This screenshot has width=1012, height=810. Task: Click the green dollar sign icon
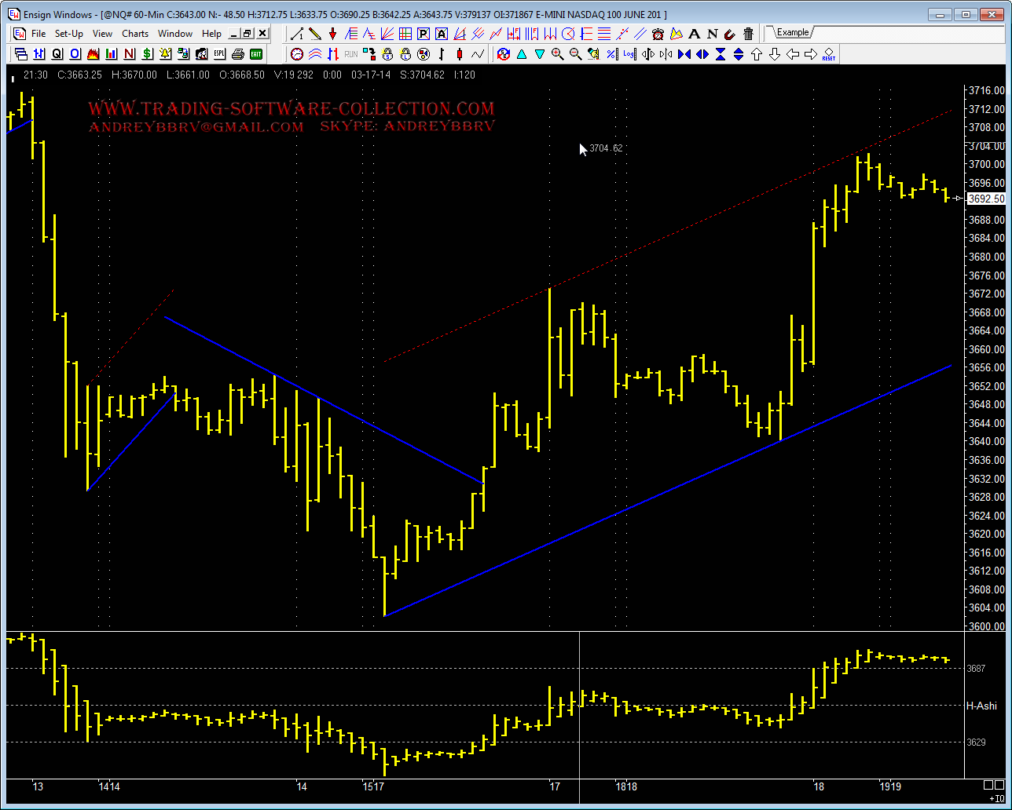[147, 54]
